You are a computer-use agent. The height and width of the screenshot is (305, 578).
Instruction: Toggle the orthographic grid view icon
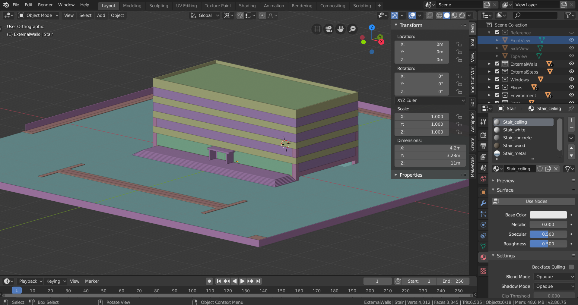coord(317,29)
